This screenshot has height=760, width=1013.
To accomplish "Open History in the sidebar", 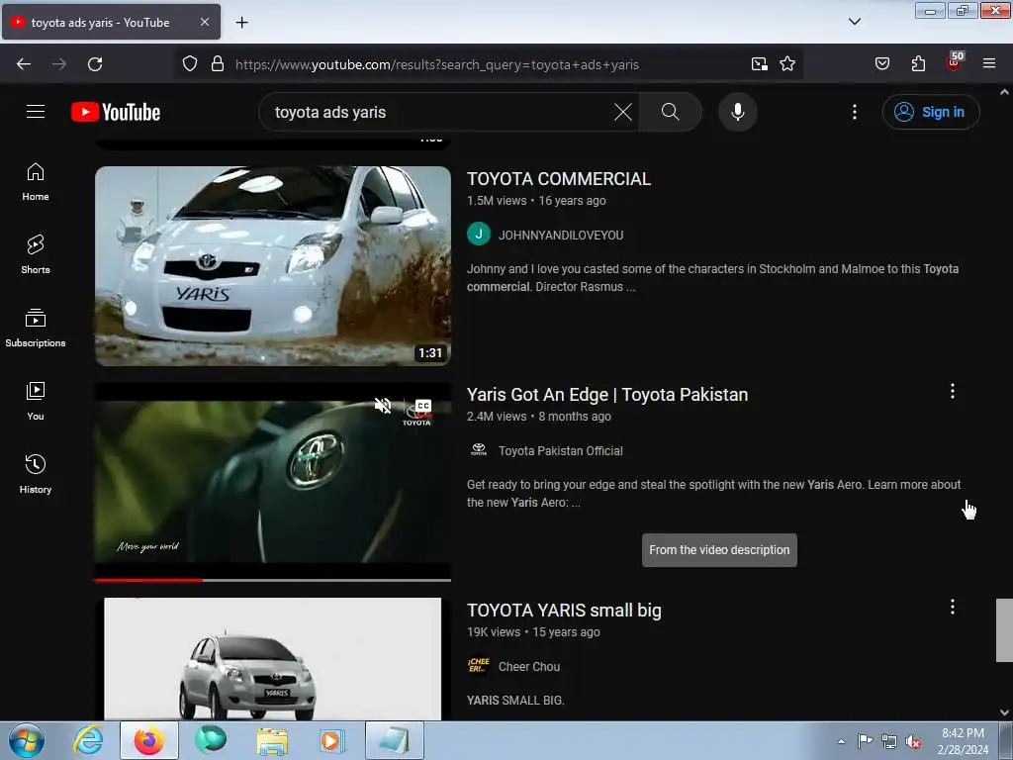I will [x=36, y=474].
